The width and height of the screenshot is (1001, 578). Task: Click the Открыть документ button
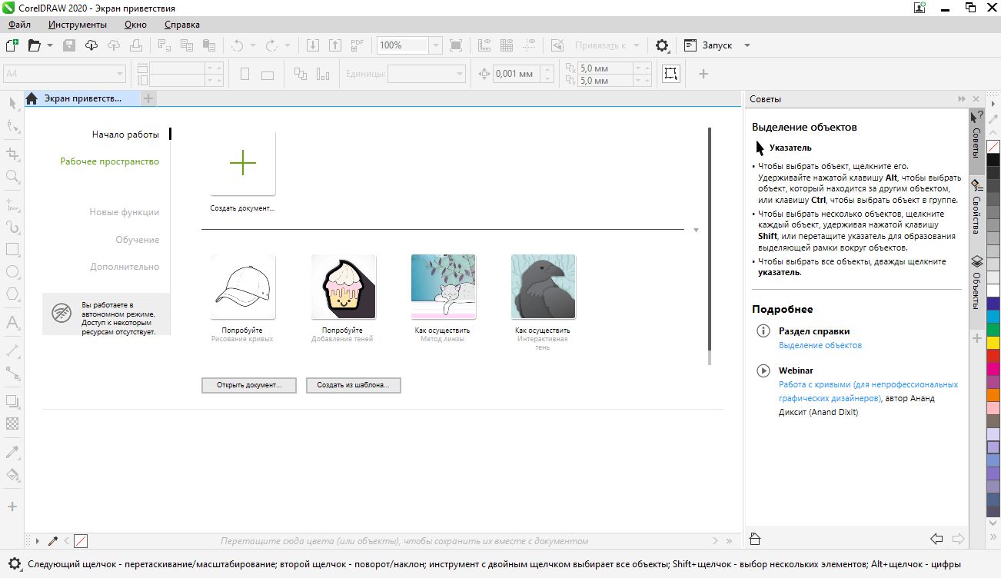pos(249,385)
